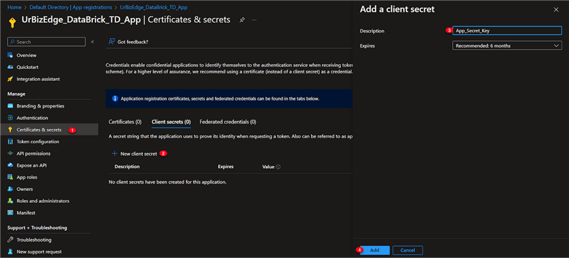Image resolution: width=569 pixels, height=258 pixels.
Task: Go to App registrations breadcrumb link
Action: coord(95,7)
